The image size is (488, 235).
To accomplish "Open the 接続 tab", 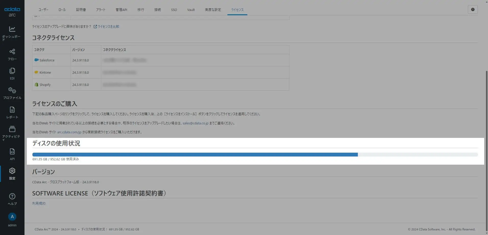I will point(157,10).
